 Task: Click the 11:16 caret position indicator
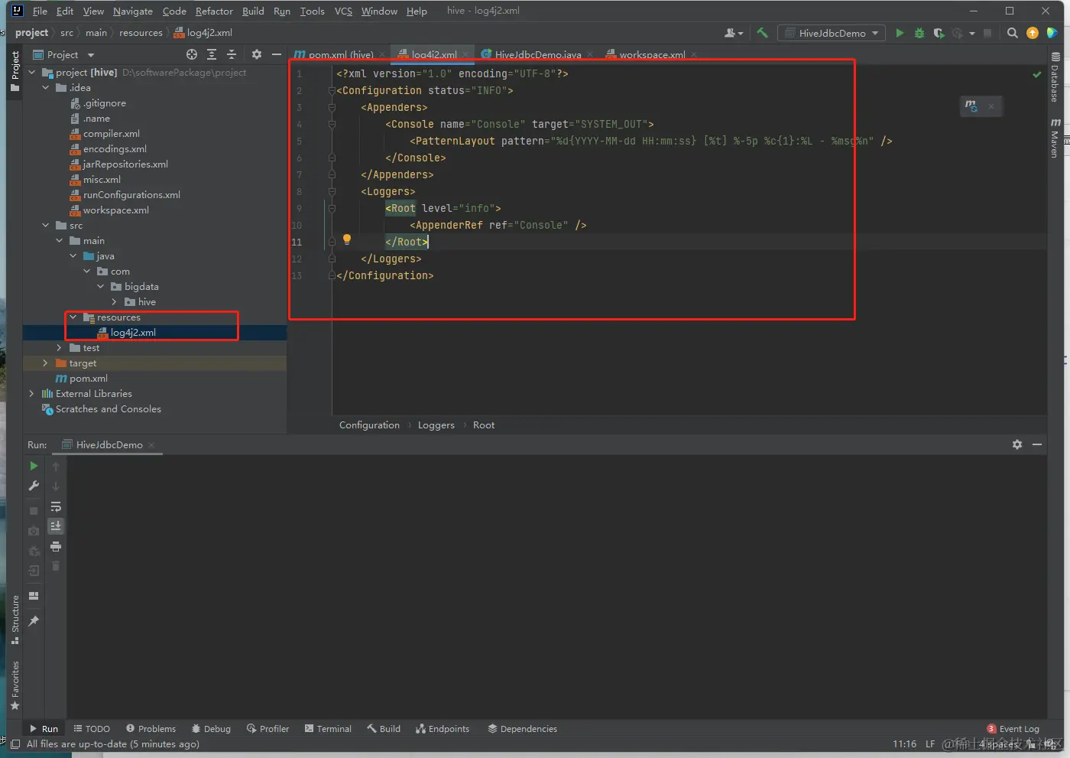pyautogui.click(x=904, y=744)
